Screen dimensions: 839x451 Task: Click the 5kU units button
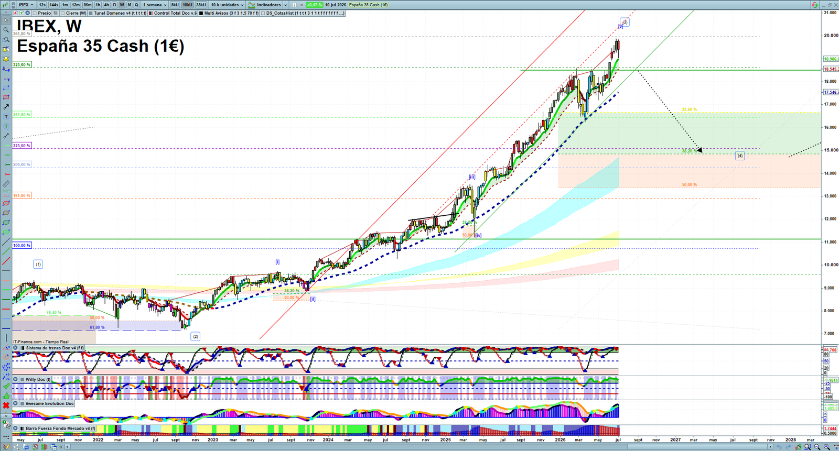click(175, 5)
